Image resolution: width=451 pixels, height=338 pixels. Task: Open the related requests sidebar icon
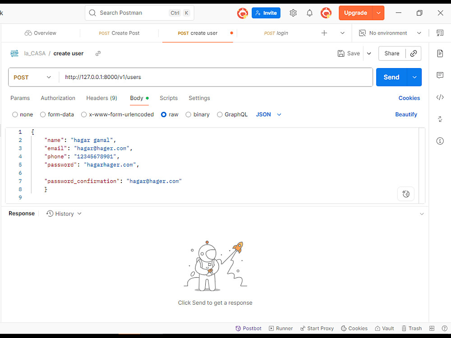point(440,119)
